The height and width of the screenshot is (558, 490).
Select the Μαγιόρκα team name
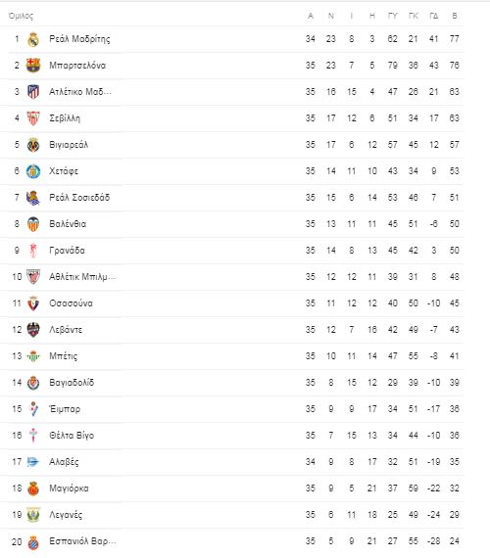tap(69, 488)
